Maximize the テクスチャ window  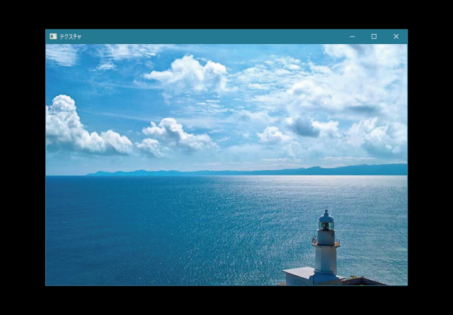(374, 37)
